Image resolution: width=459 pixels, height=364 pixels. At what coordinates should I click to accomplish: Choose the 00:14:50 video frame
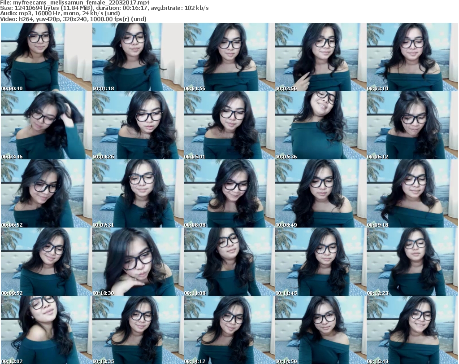(320, 330)
